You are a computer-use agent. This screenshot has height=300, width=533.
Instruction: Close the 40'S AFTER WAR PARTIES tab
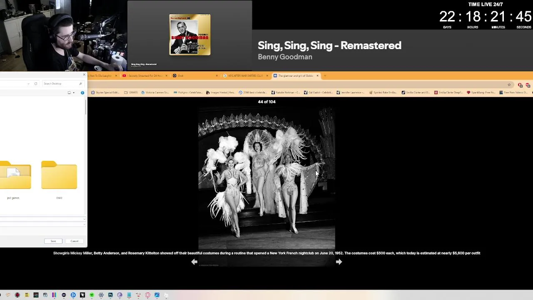click(x=267, y=76)
